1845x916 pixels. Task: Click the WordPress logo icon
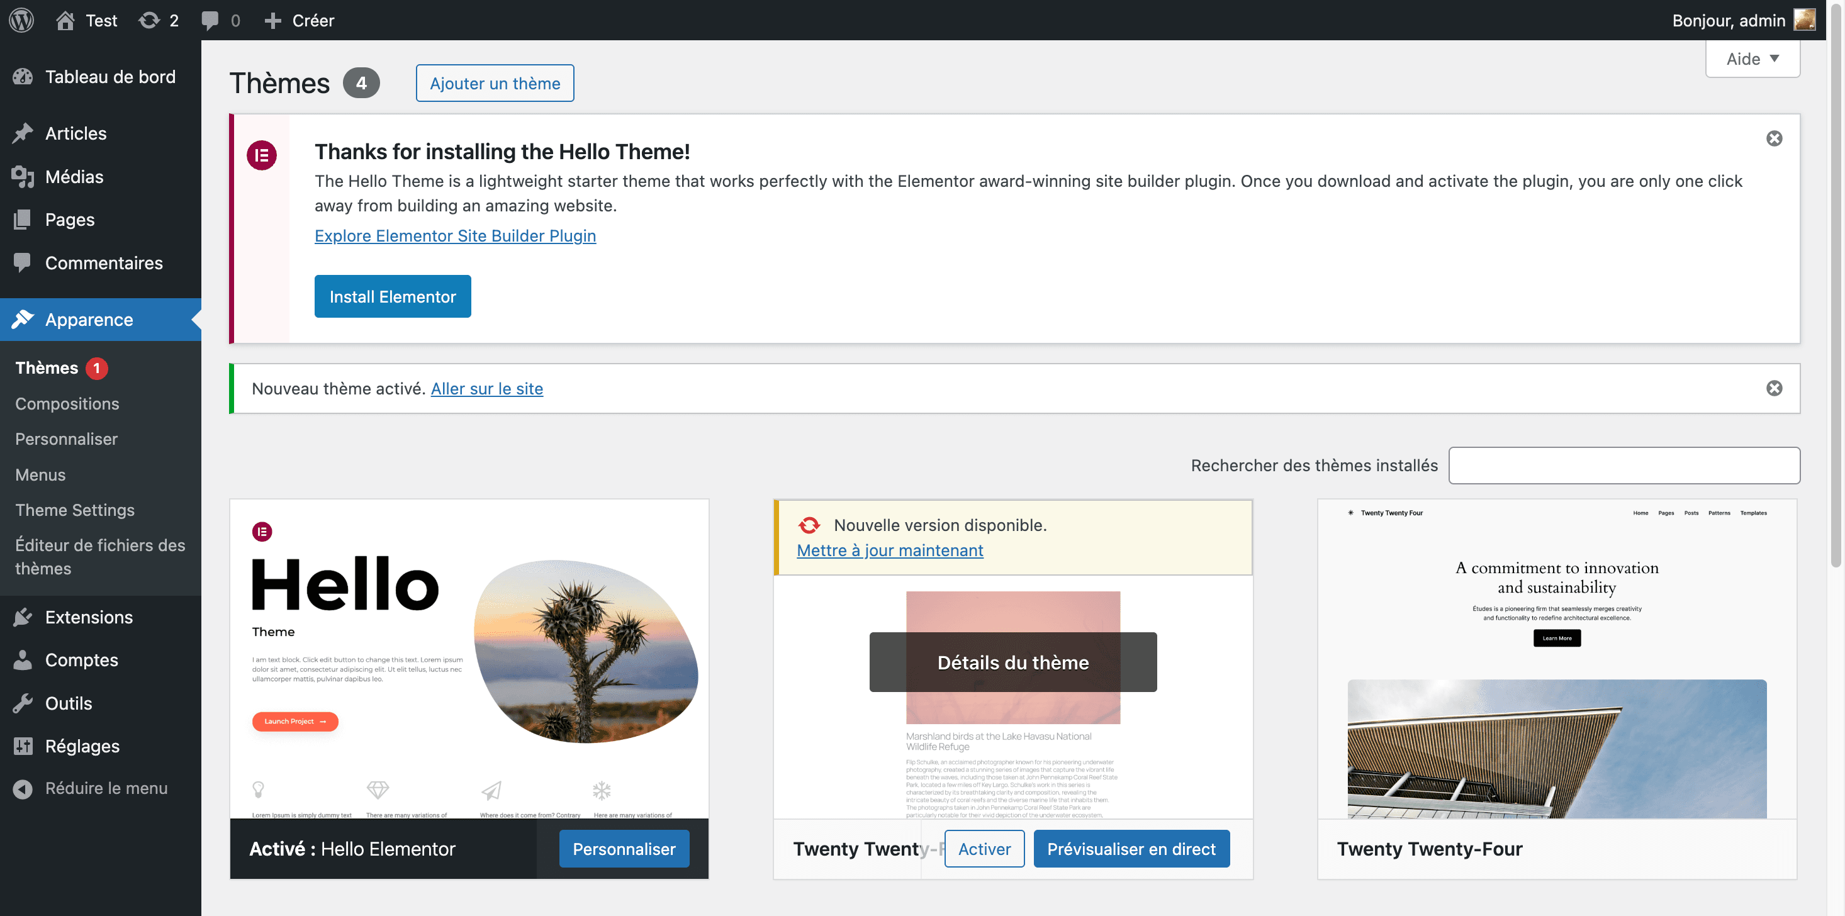click(21, 20)
